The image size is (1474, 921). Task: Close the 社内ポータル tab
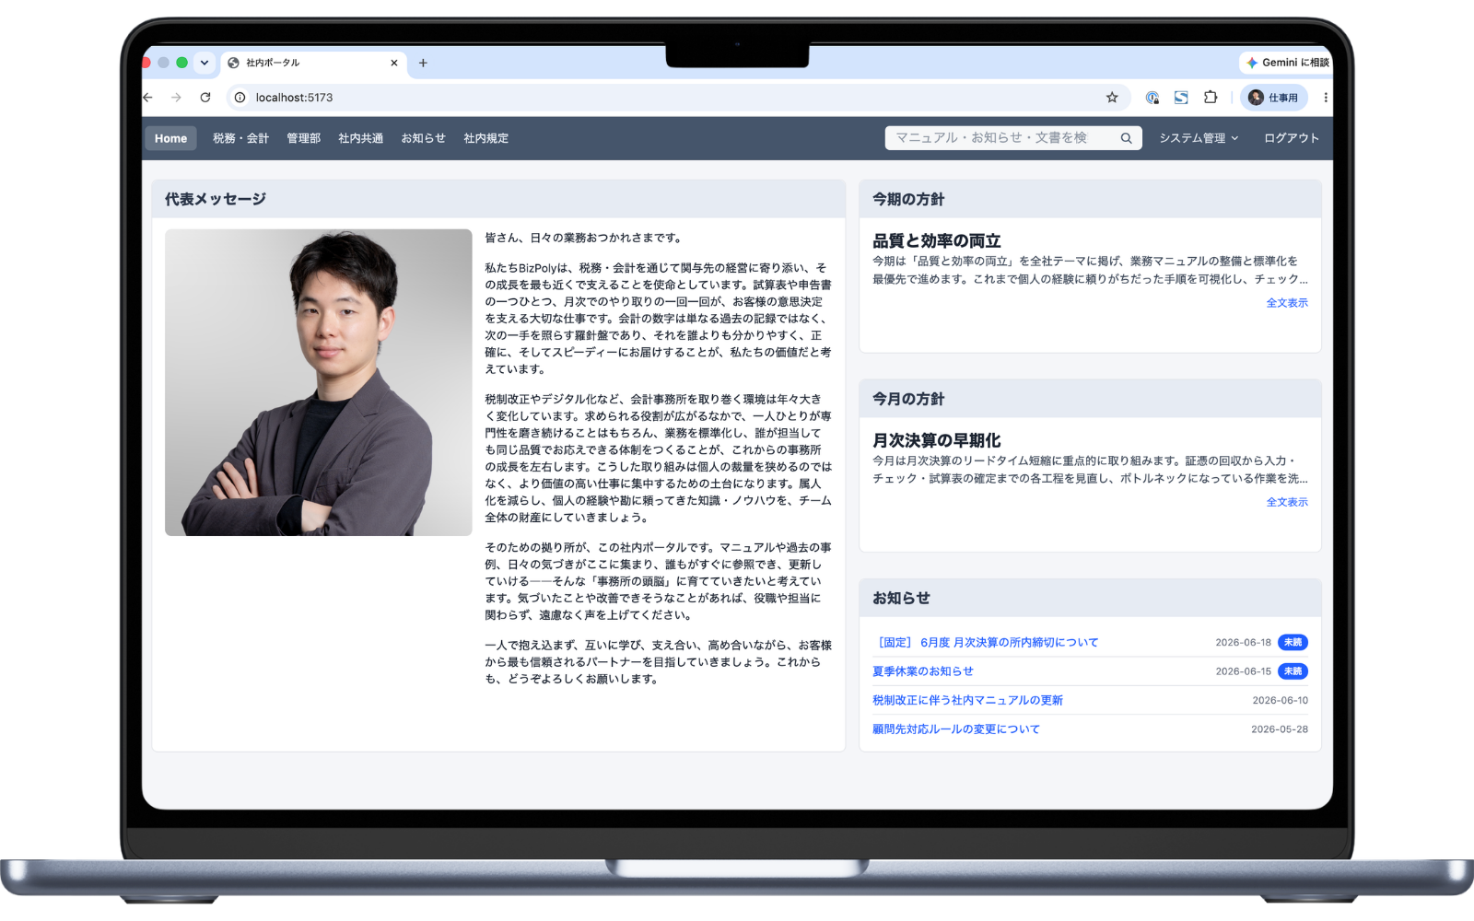tap(394, 63)
